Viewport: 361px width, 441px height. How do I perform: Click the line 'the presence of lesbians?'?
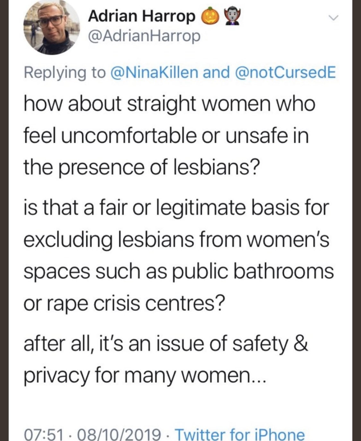point(140,167)
